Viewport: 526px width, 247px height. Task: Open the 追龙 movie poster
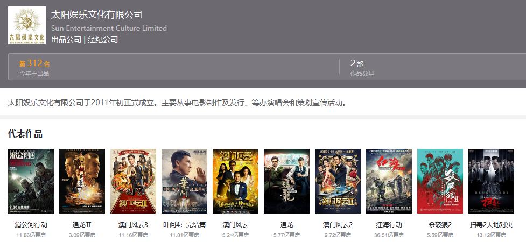click(x=287, y=181)
